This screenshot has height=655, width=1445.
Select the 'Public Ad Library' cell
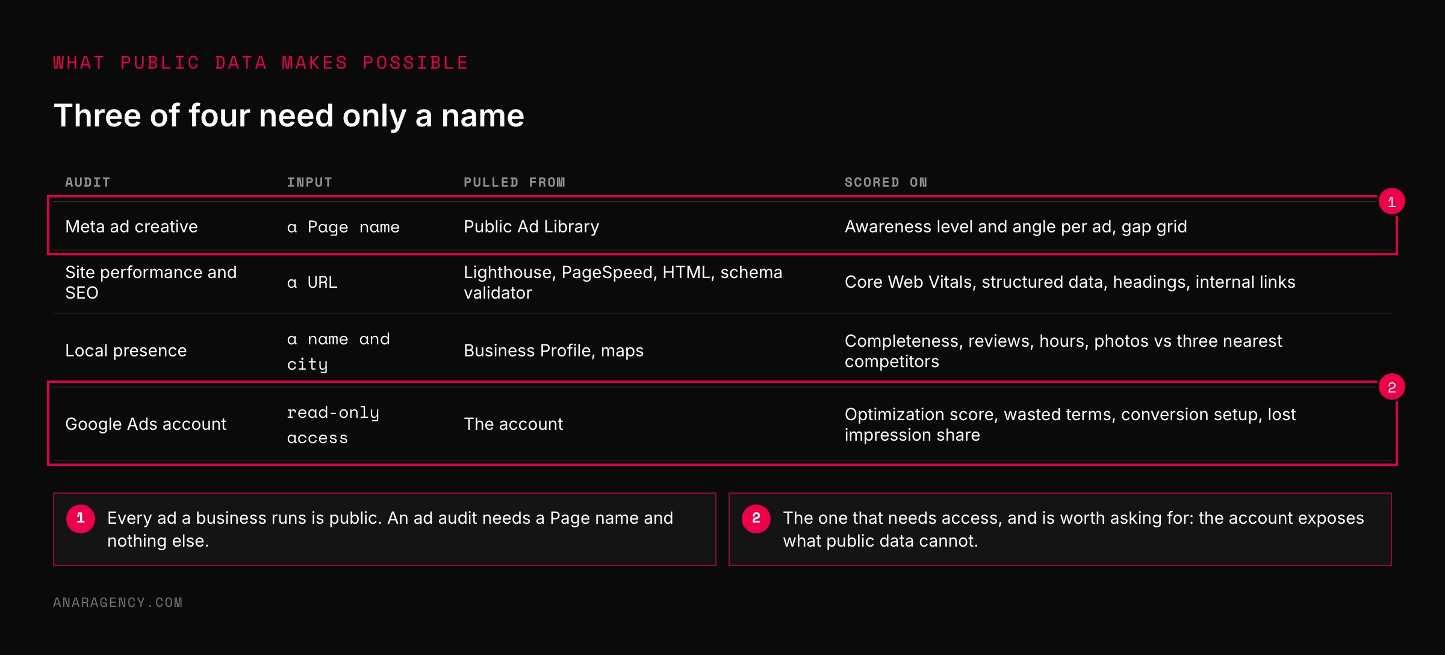tap(531, 226)
